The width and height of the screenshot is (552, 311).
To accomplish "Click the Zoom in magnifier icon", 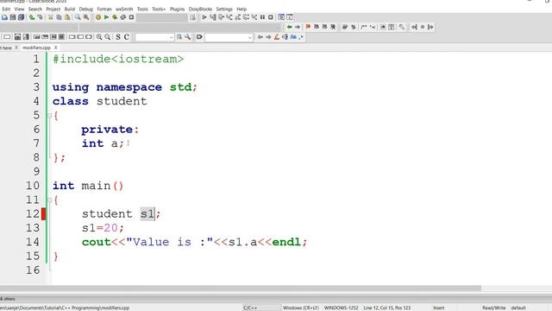I will (99, 37).
